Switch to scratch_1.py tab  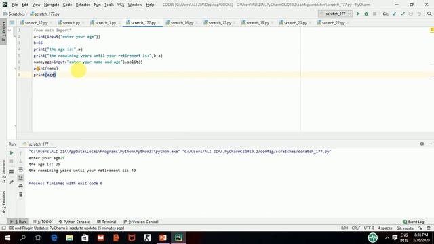106,22
